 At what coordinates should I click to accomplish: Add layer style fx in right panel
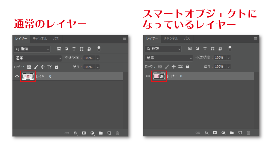(x=206, y=133)
